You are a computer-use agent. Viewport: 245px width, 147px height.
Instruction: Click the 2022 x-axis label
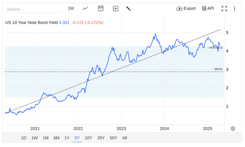click(78, 128)
